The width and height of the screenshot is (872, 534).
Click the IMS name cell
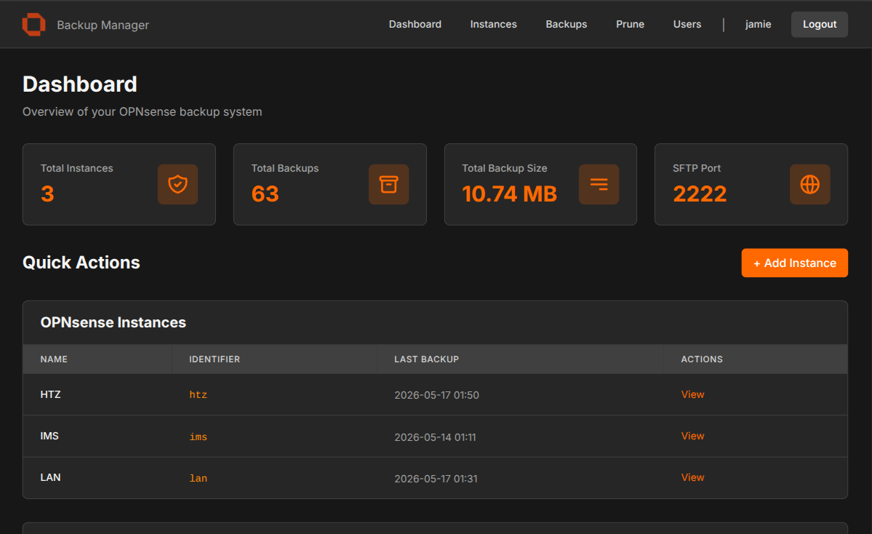coord(49,436)
